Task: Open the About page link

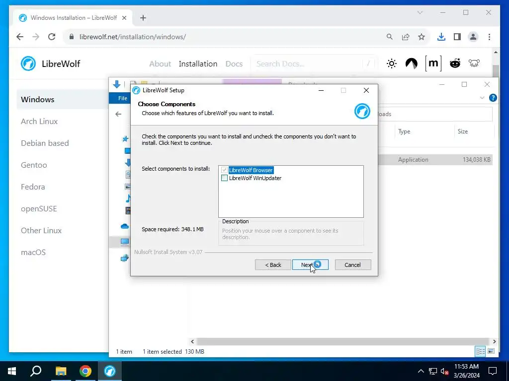Action: coord(160,64)
